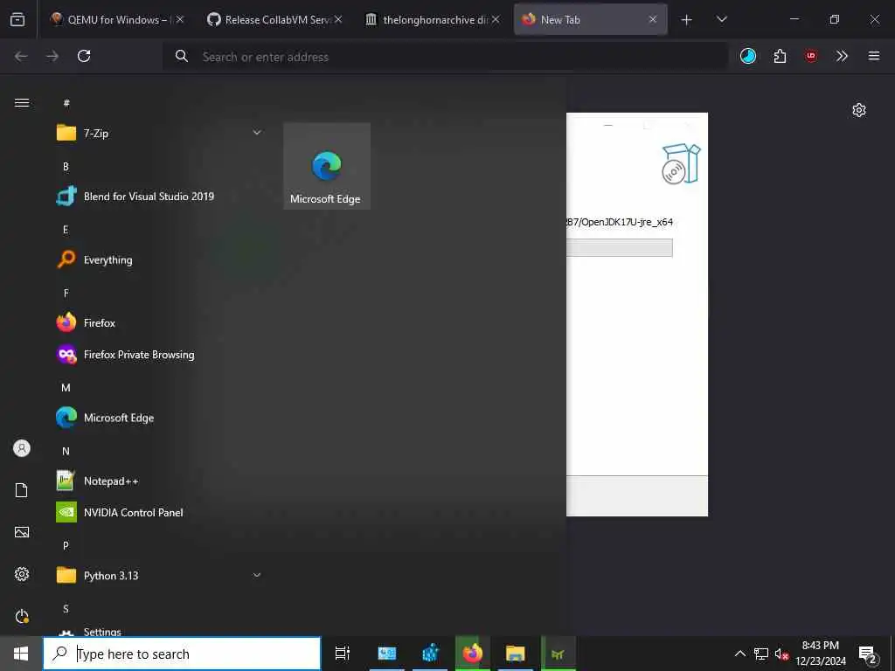Expand the Python 3.13 folder chevron
The image size is (895, 671).
pos(257,575)
